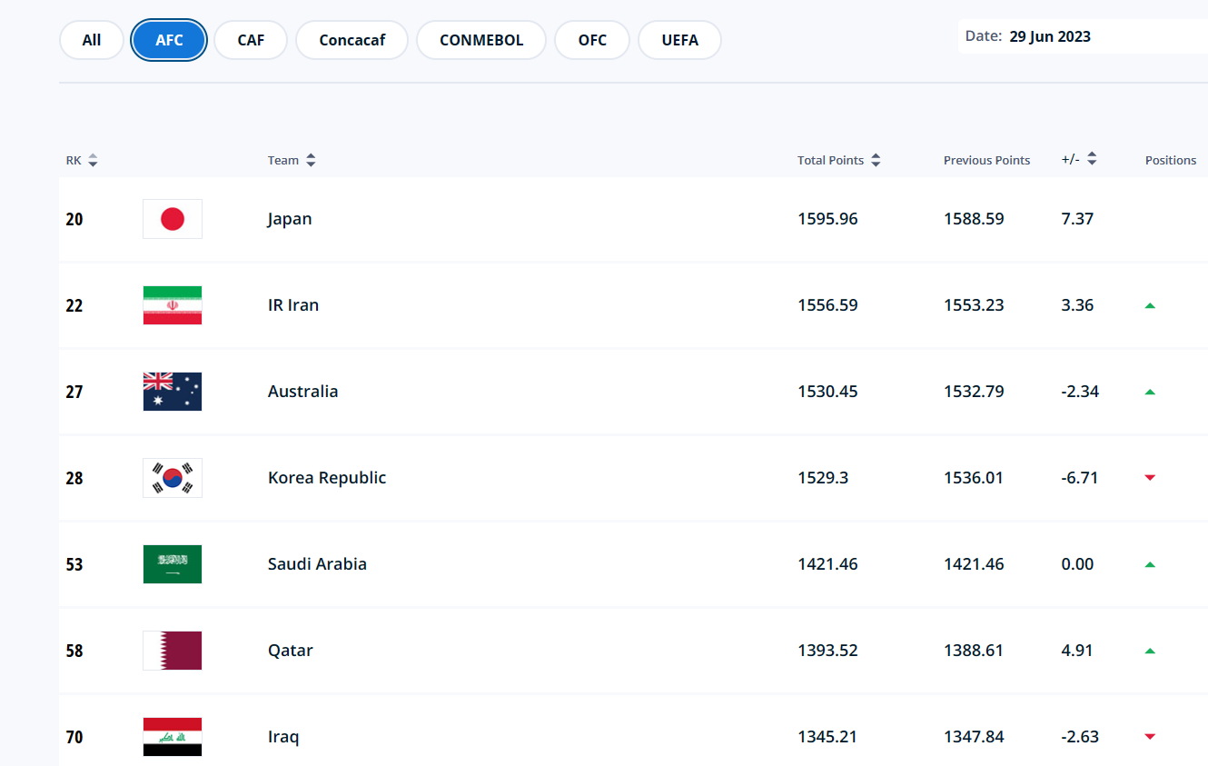Select the All confederation filter
Viewport: 1208px width, 766px height.
coord(92,41)
